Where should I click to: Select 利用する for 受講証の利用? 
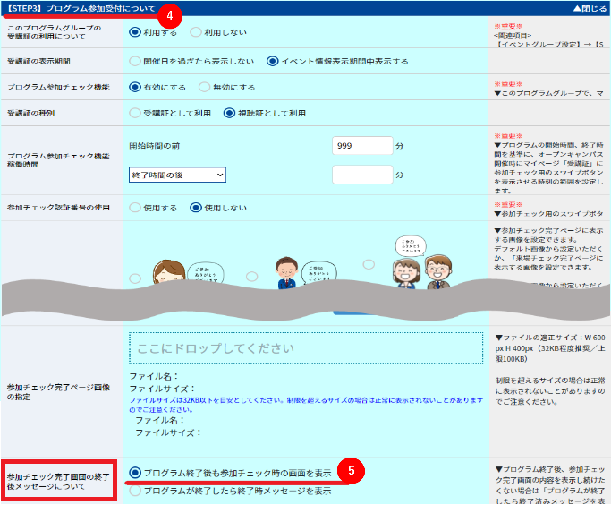135,32
